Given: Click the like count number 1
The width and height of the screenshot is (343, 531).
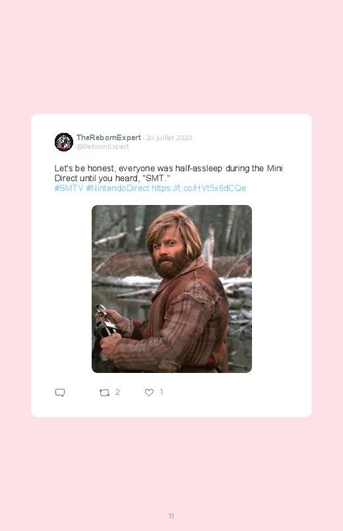Looking at the screenshot, I should (162, 392).
